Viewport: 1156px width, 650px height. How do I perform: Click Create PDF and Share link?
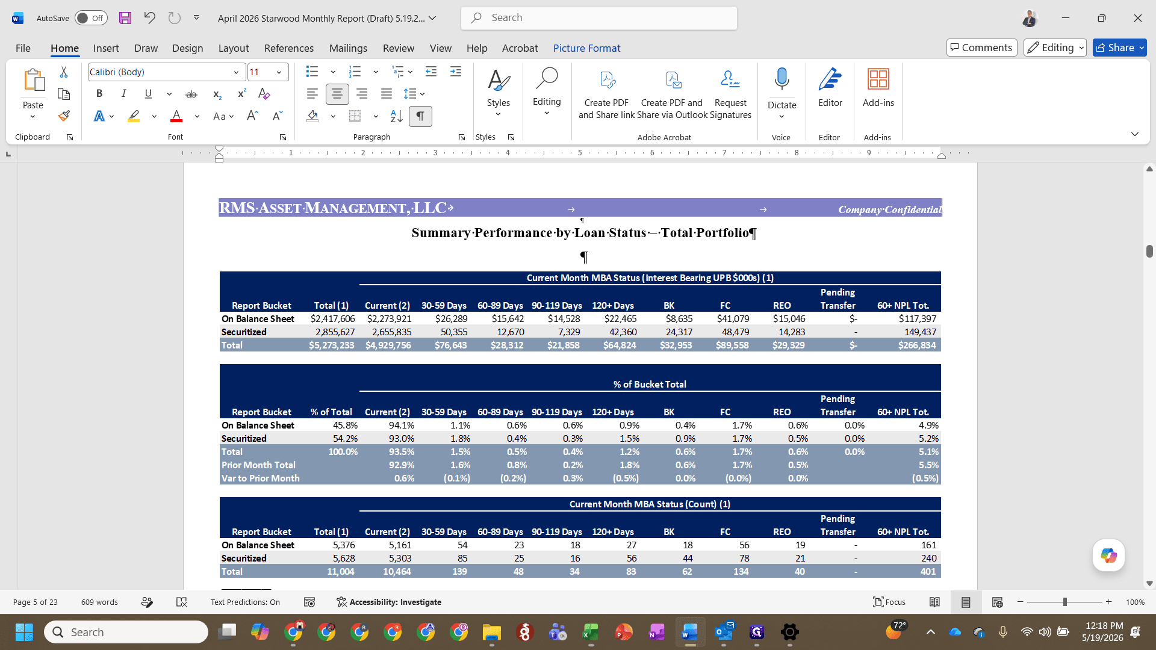coord(606,93)
